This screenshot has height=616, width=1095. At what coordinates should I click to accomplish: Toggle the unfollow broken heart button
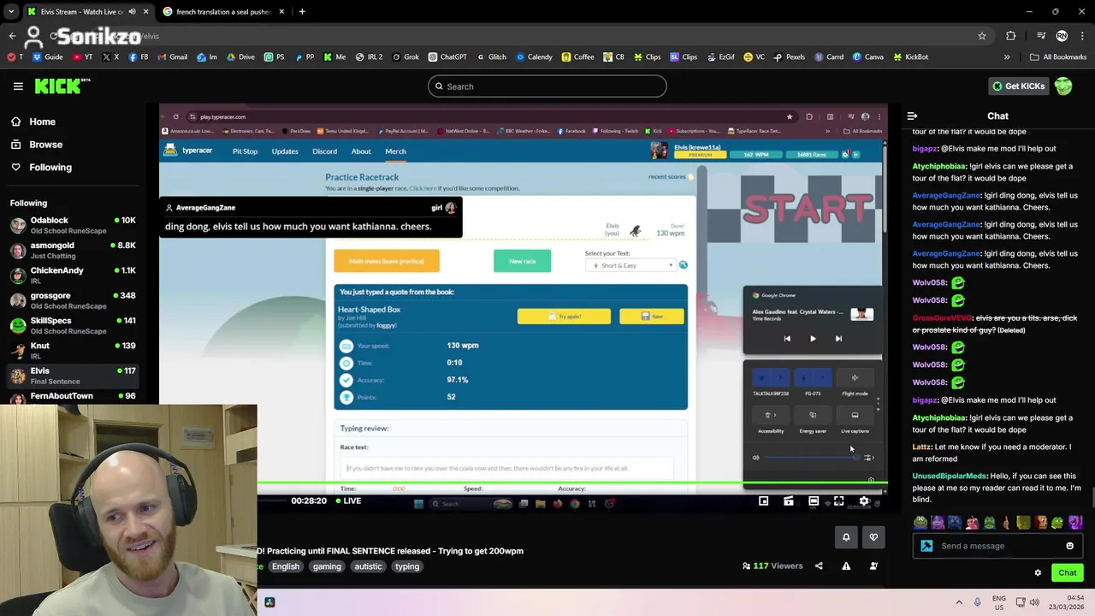(x=873, y=537)
